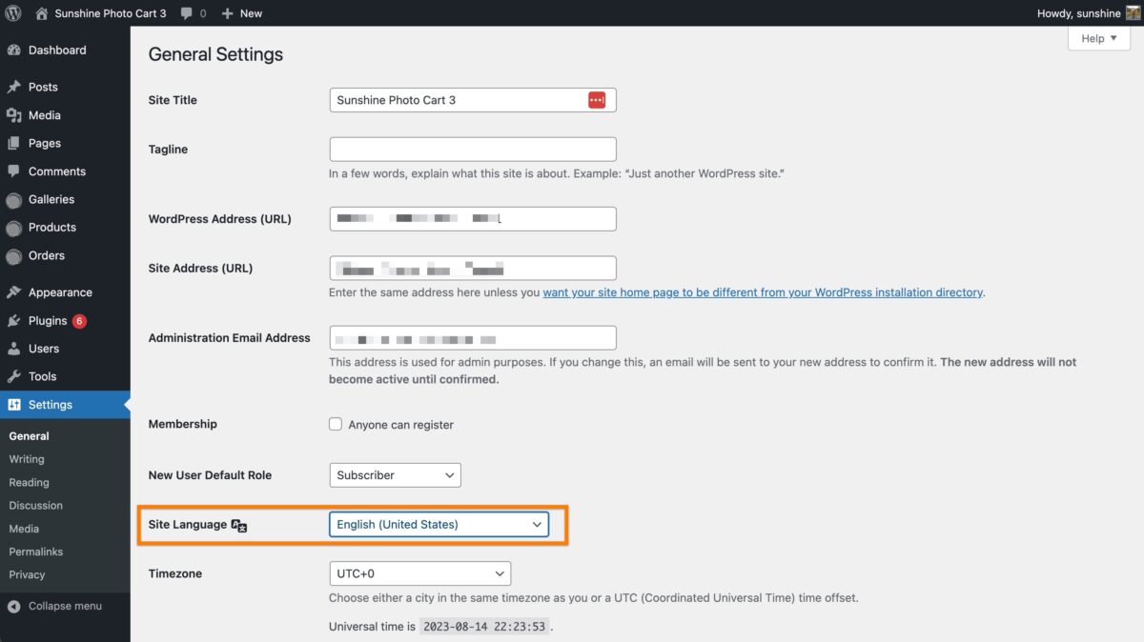Click the plus New content icon
The width and height of the screenshot is (1144, 642).
[227, 13]
